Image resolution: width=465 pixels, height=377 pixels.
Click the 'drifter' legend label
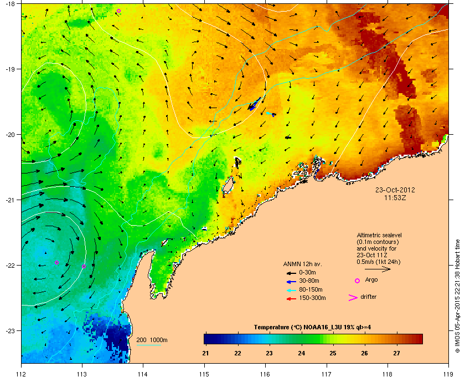[x=369, y=297]
